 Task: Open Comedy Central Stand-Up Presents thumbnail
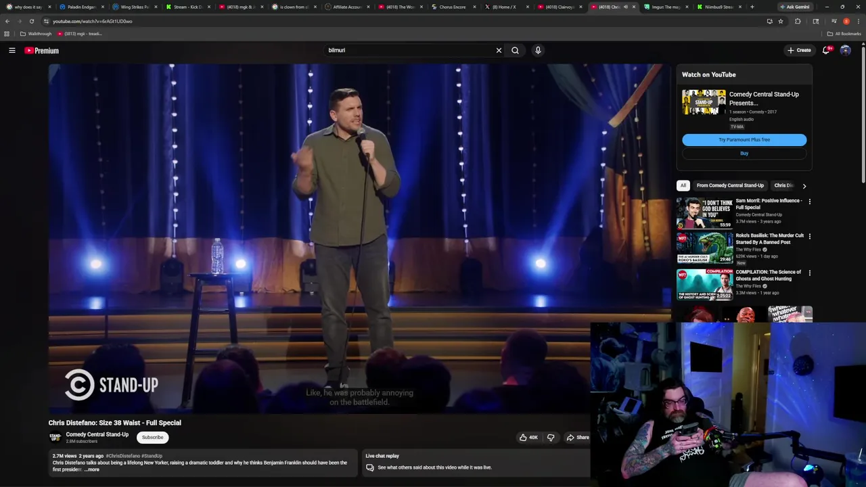click(x=704, y=102)
